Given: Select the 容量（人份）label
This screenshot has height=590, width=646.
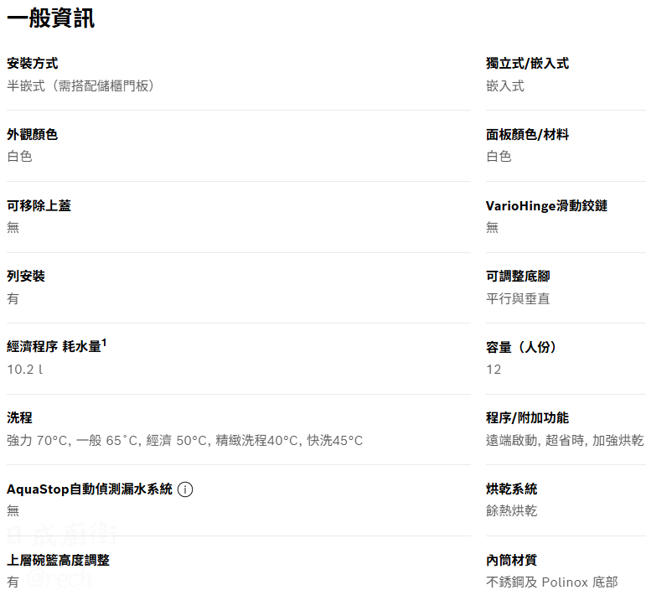Looking at the screenshot, I should click(x=521, y=347).
